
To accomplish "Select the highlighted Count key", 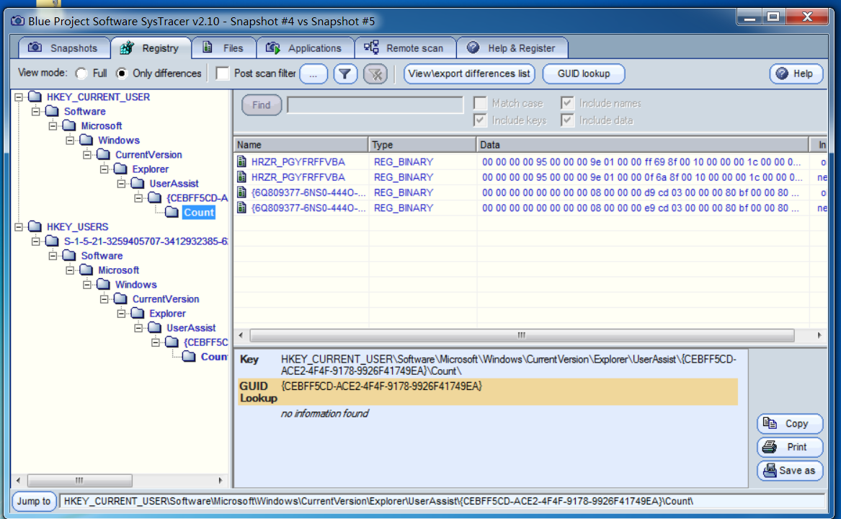I will [198, 213].
